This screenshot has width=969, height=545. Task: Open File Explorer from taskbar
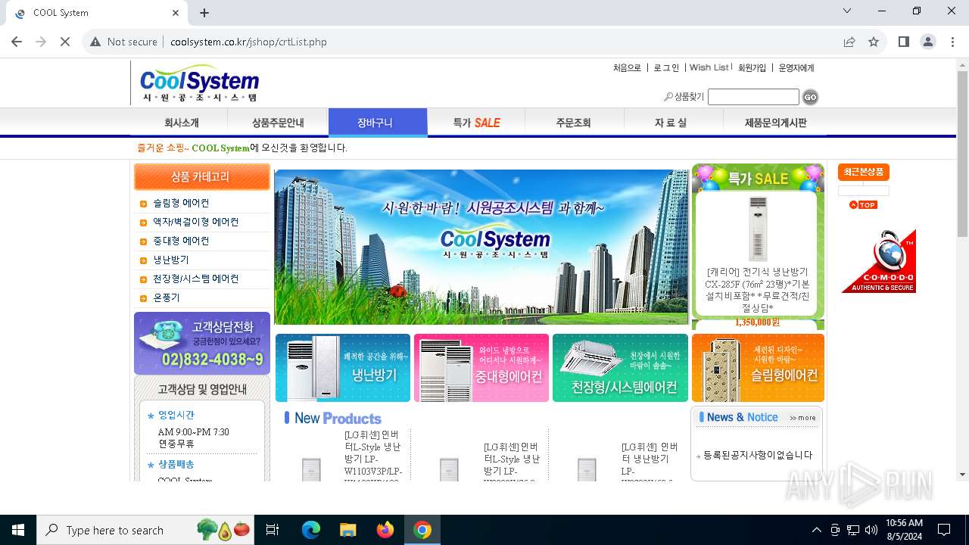(348, 530)
